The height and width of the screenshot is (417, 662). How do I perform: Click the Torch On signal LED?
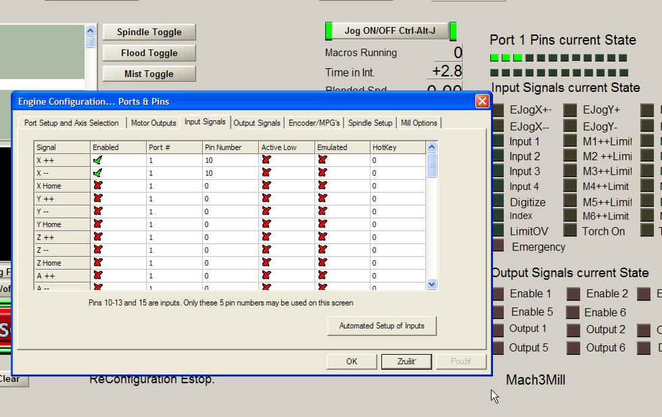tap(571, 231)
